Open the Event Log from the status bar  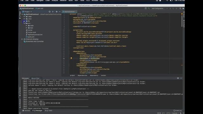click(178, 111)
